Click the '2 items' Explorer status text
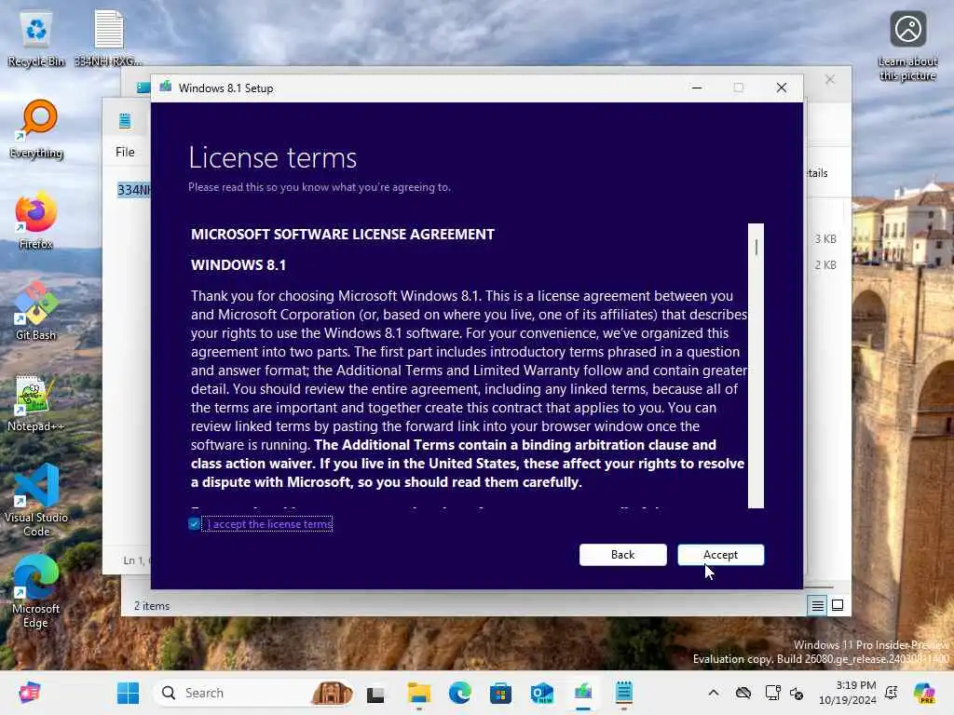This screenshot has width=954, height=715. (x=152, y=606)
